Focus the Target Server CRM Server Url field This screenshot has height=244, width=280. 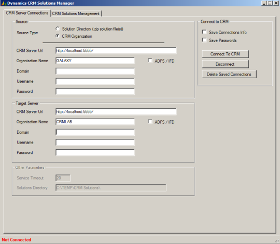click(116, 112)
